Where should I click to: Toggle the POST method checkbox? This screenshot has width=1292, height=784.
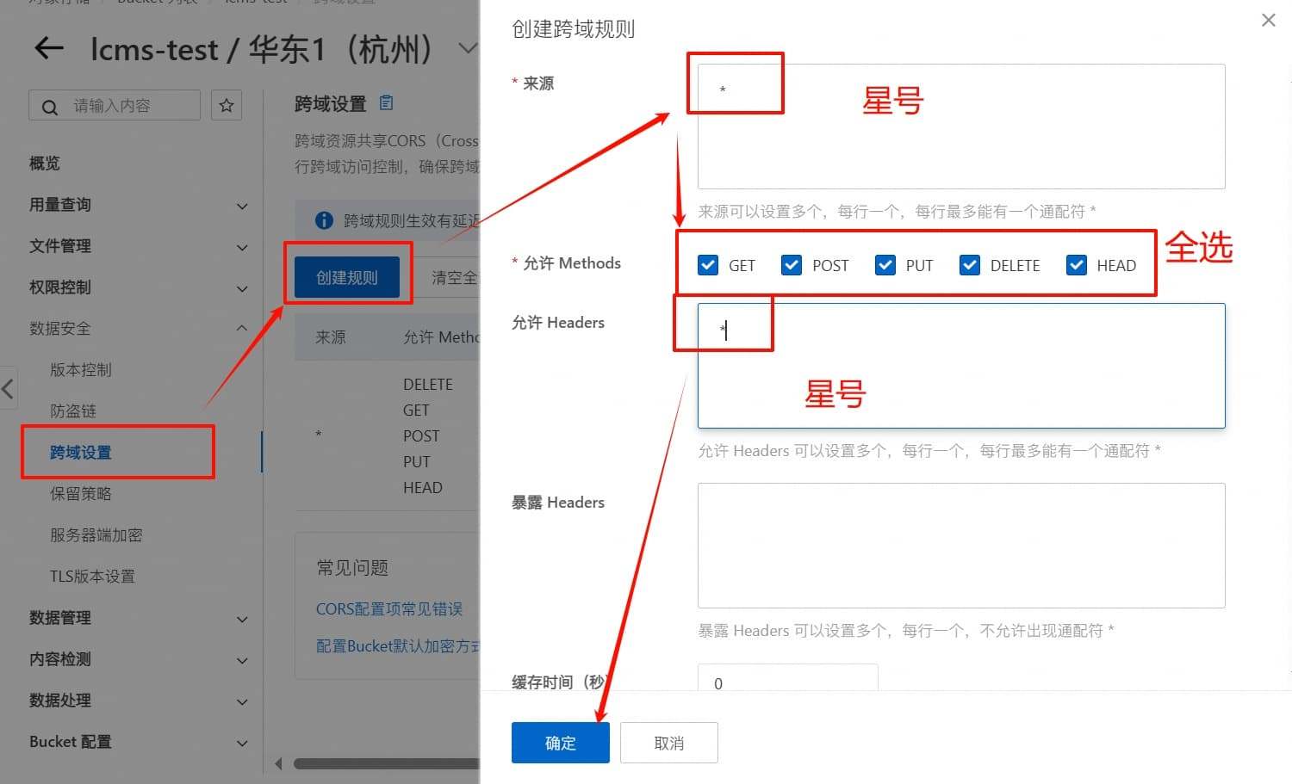coord(792,265)
